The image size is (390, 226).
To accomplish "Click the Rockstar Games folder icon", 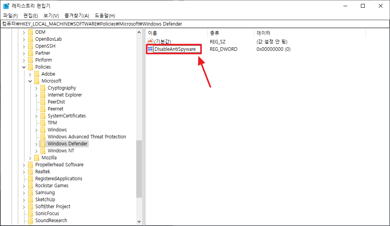I will (x=30, y=185).
